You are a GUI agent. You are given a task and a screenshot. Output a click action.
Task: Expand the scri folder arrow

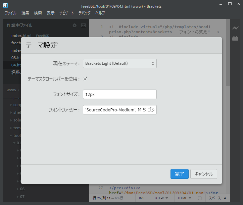[x=11, y=105]
